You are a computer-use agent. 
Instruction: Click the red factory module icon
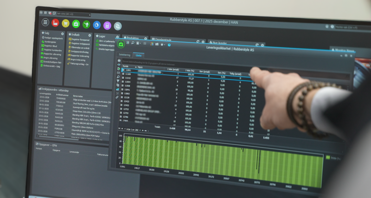56,23
